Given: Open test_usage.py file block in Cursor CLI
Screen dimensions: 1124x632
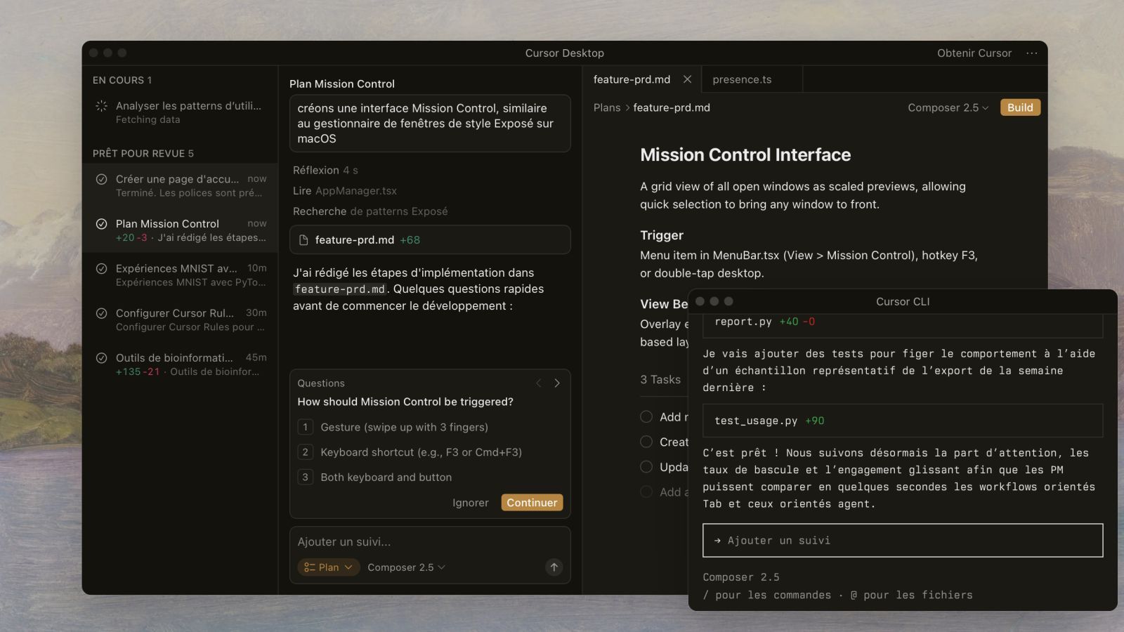Looking at the screenshot, I should 903,421.
